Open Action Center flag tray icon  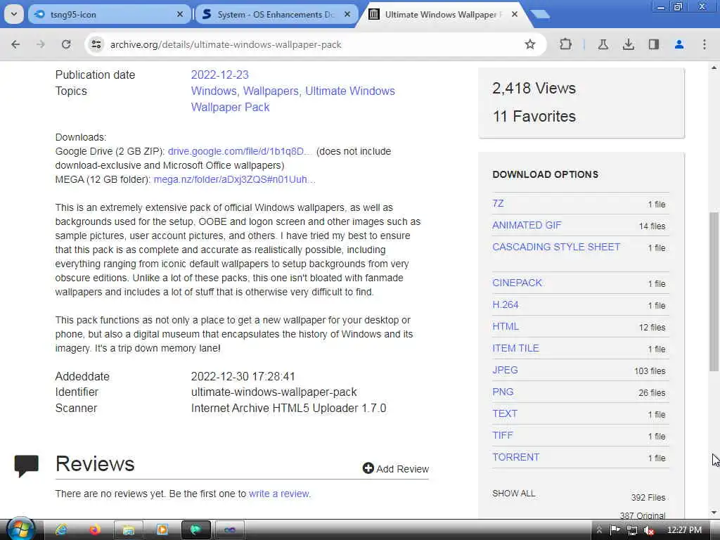(615, 530)
